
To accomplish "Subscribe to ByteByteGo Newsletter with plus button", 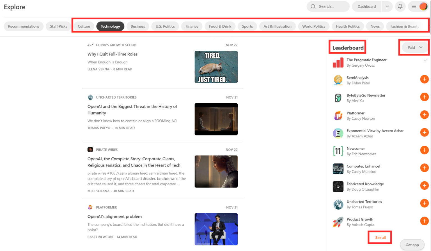I will [424, 97].
